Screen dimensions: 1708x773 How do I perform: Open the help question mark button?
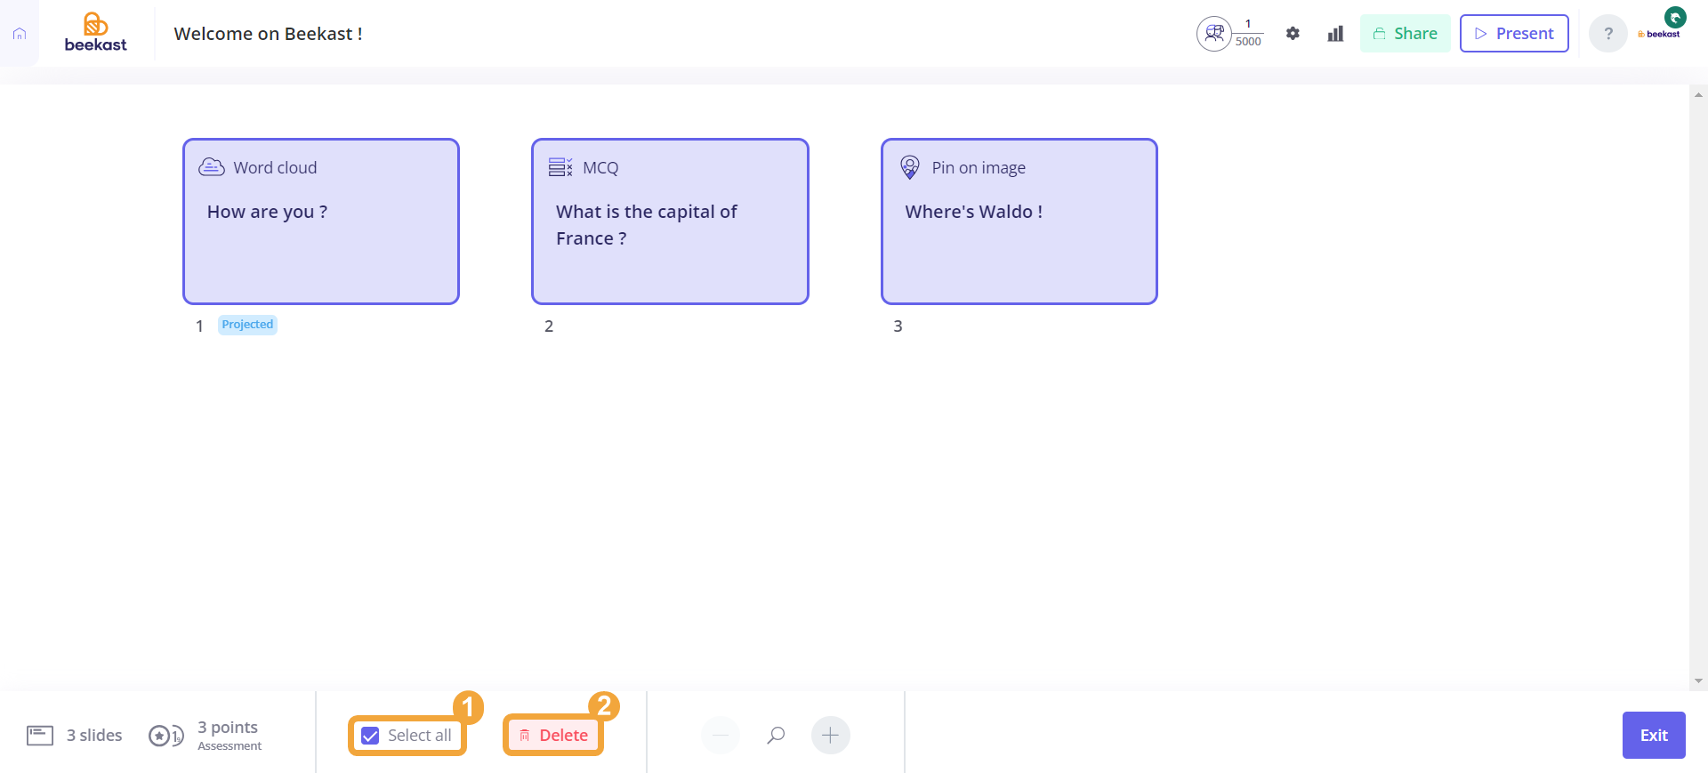coord(1607,34)
